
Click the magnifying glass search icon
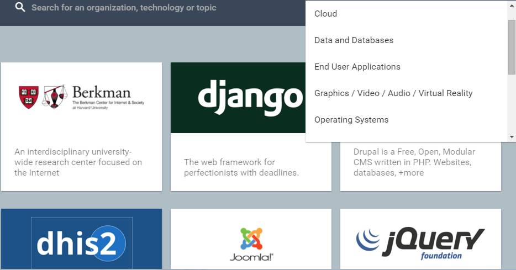[20, 7]
